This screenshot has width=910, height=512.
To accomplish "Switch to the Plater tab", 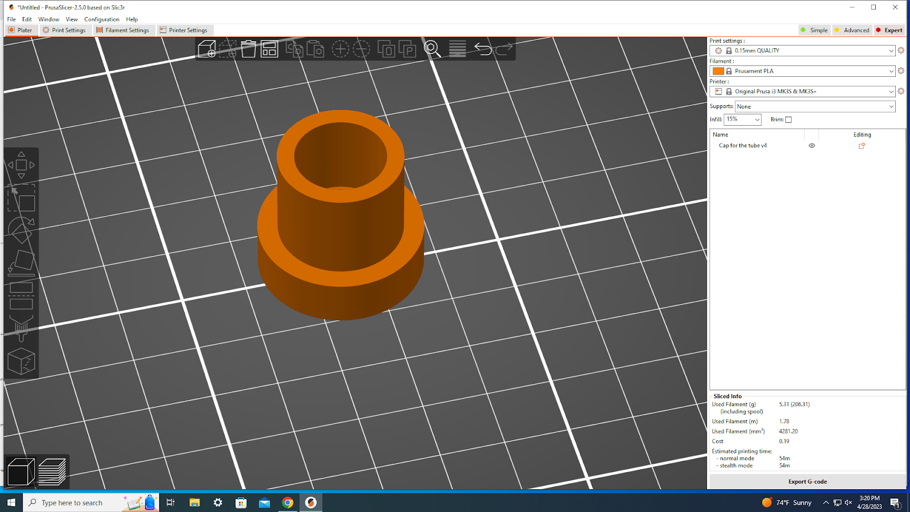I will [21, 30].
